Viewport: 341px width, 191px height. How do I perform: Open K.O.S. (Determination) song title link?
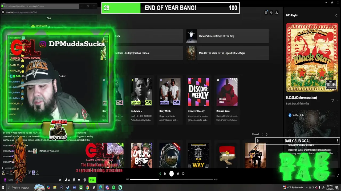tap(301, 98)
